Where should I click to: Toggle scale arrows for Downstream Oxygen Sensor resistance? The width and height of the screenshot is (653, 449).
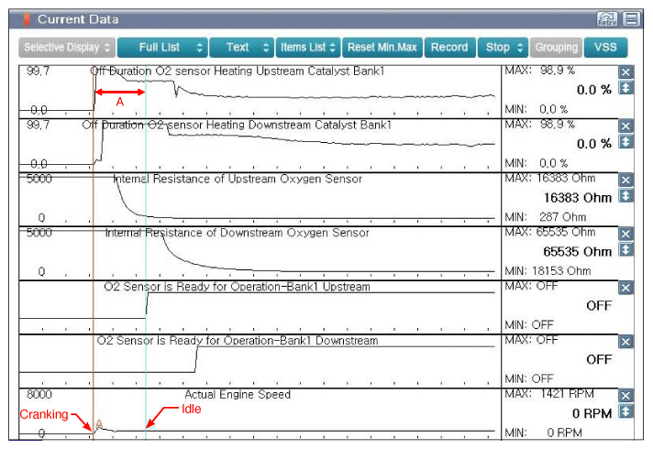coord(626,249)
